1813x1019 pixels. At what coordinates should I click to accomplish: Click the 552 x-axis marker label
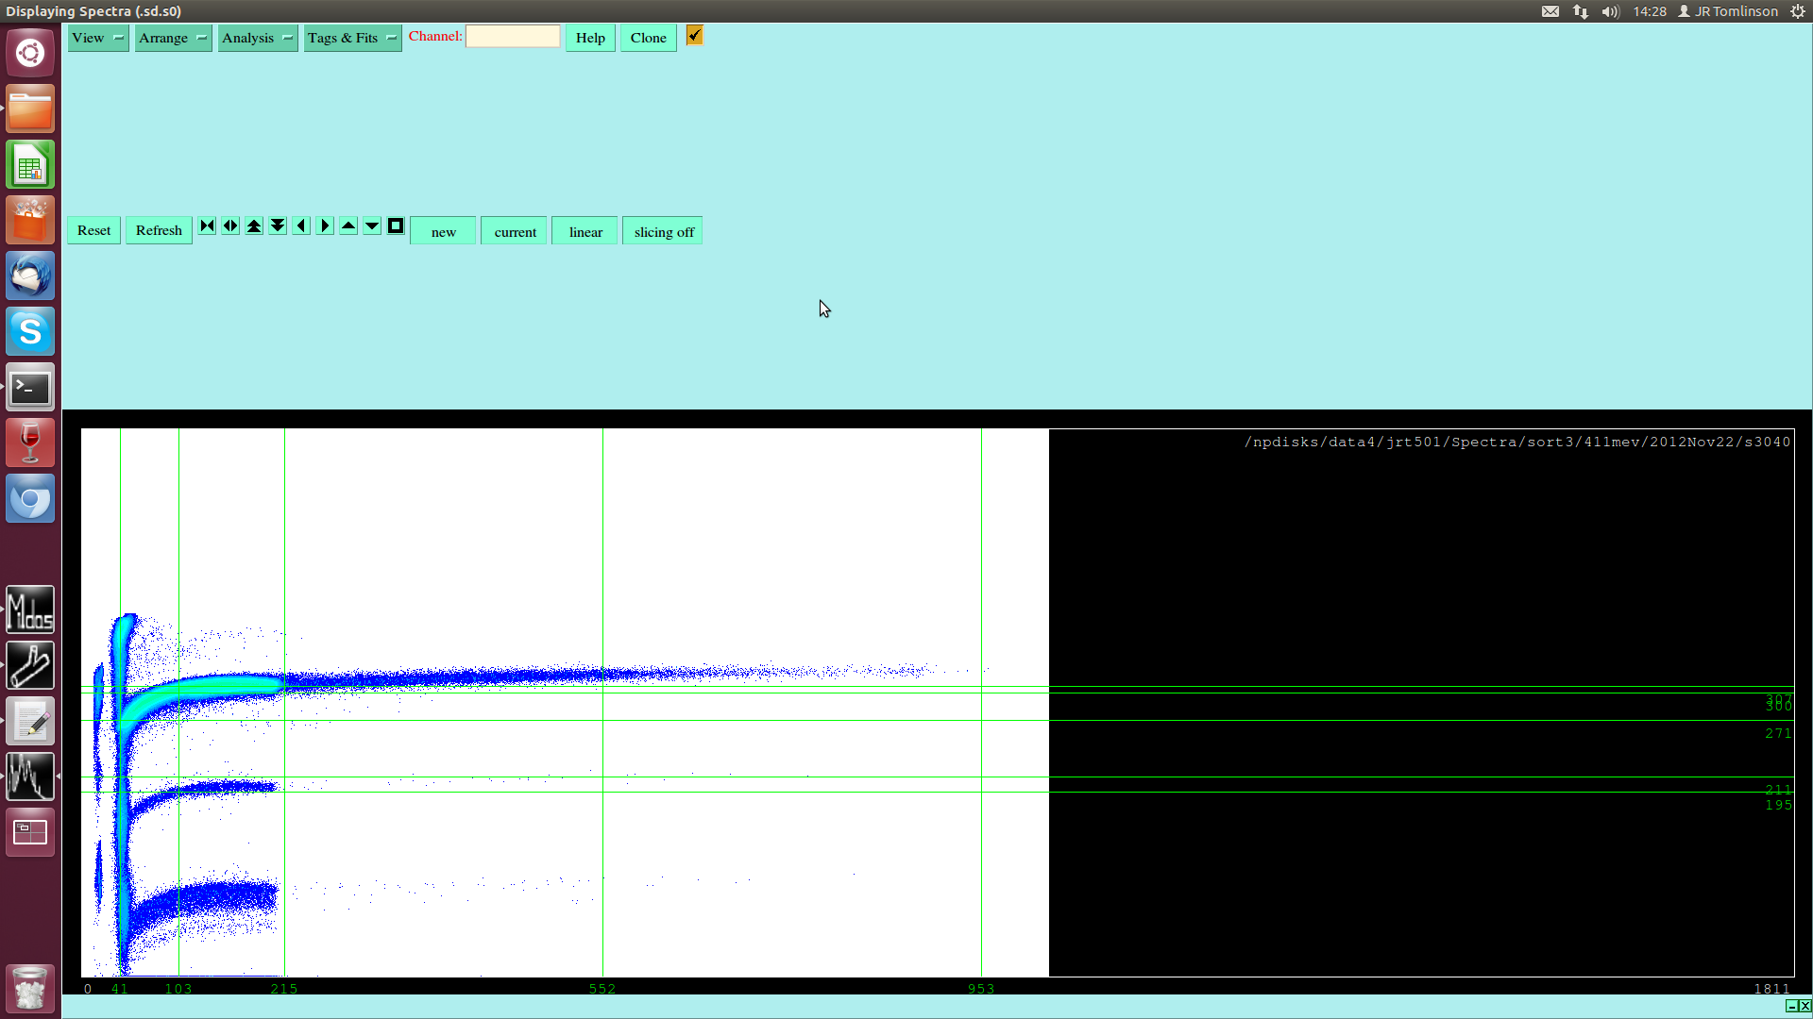pyautogui.click(x=602, y=989)
